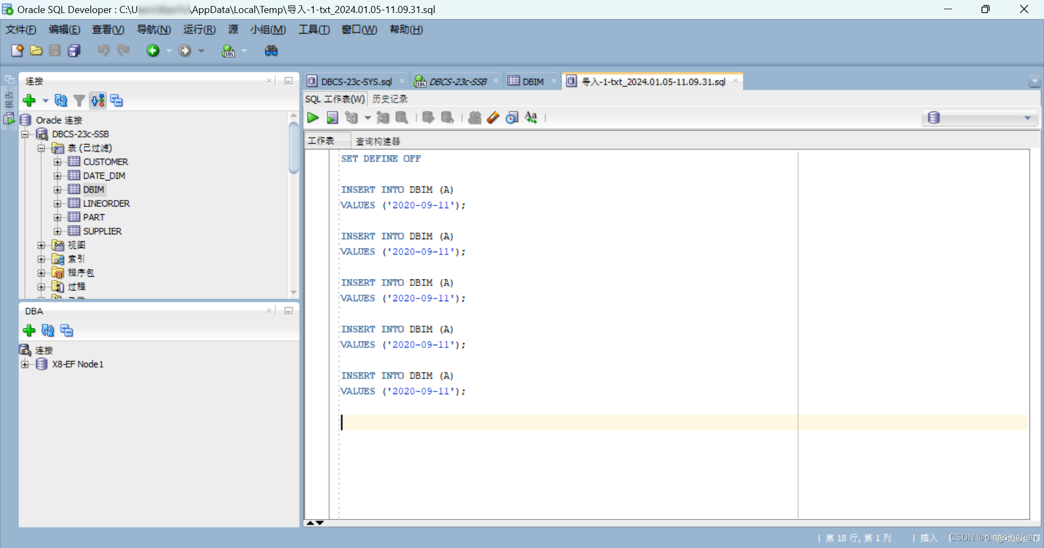This screenshot has height=548, width=1044.
Task: Collapse the DBCS-23c-SSB connection node
Action: tap(25, 134)
